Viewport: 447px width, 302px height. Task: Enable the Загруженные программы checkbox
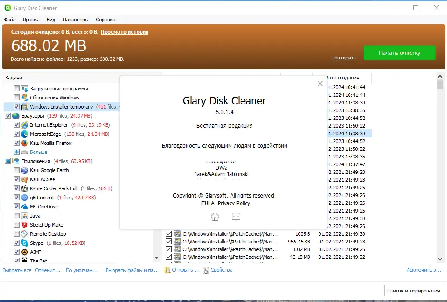coord(16,89)
